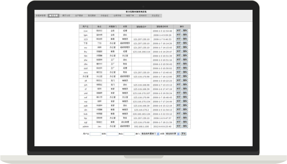
Task: Click 删除 for user jyh
Action: (x=185, y=85)
